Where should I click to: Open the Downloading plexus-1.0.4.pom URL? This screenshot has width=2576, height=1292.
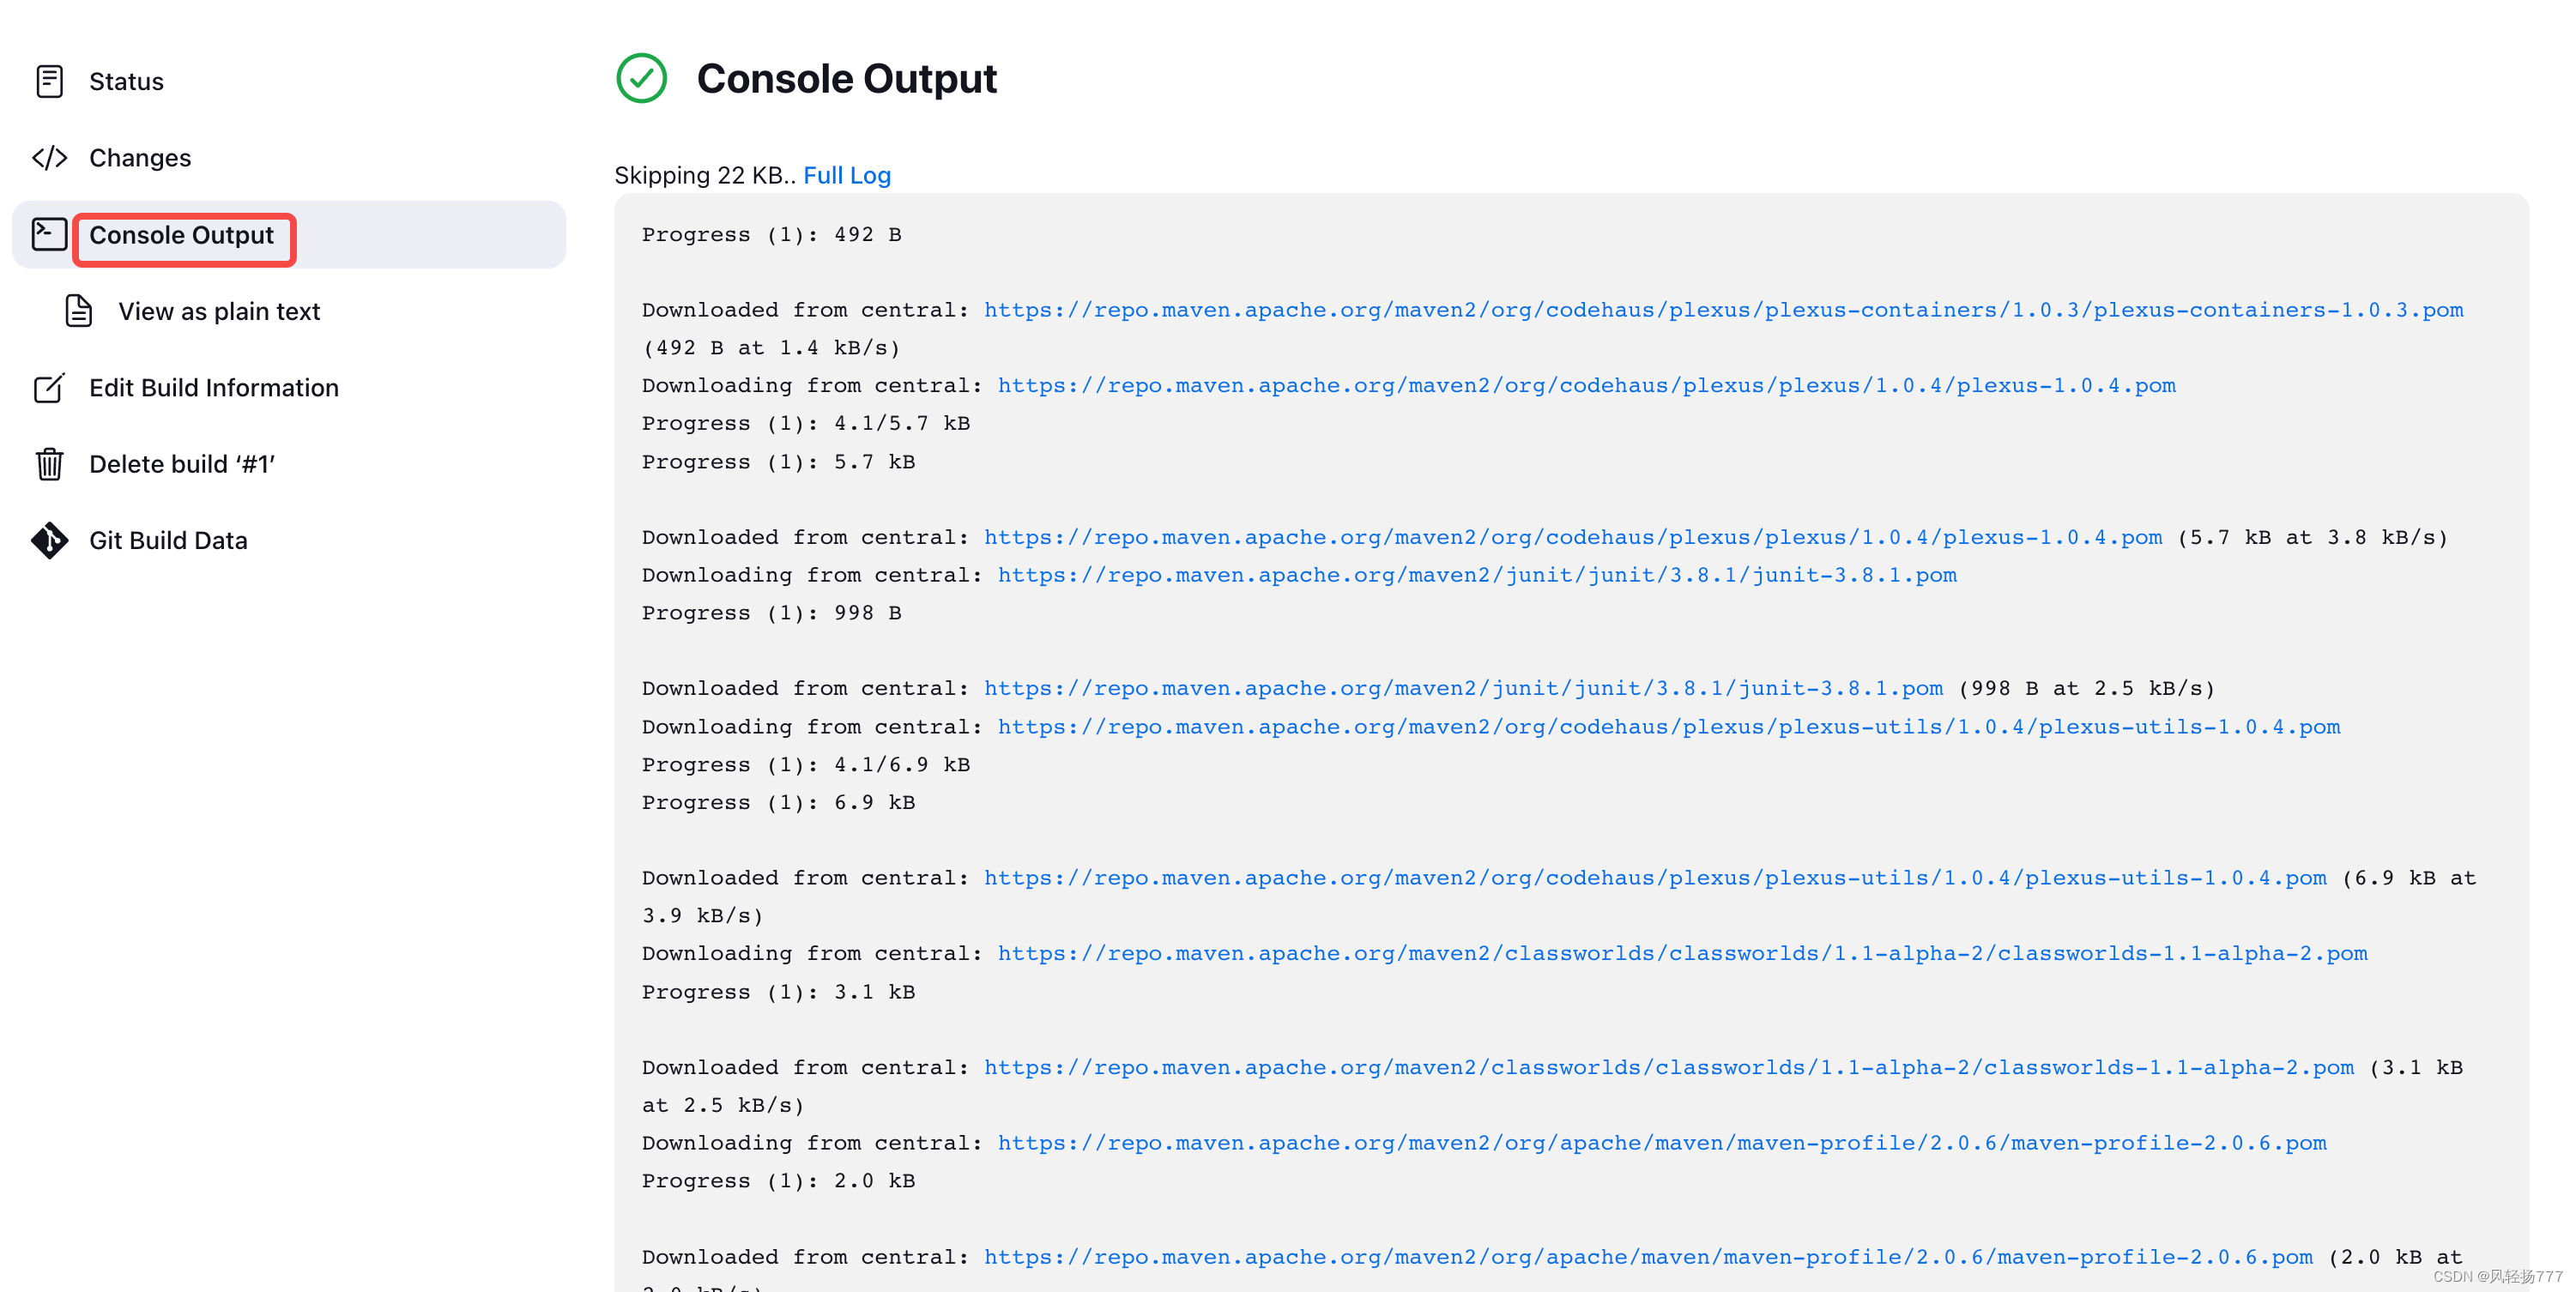[x=1586, y=386]
